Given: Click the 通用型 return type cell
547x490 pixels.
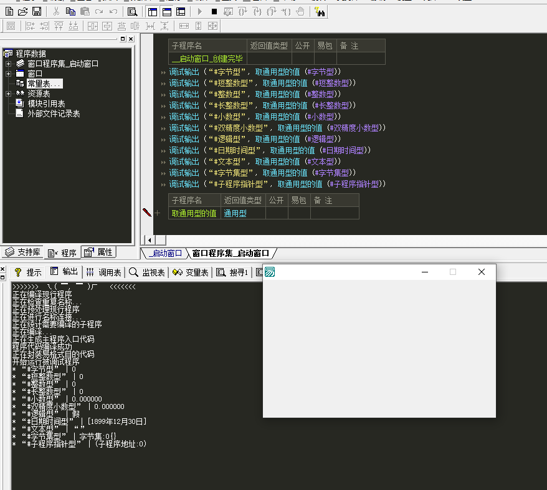Looking at the screenshot, I should point(243,213).
